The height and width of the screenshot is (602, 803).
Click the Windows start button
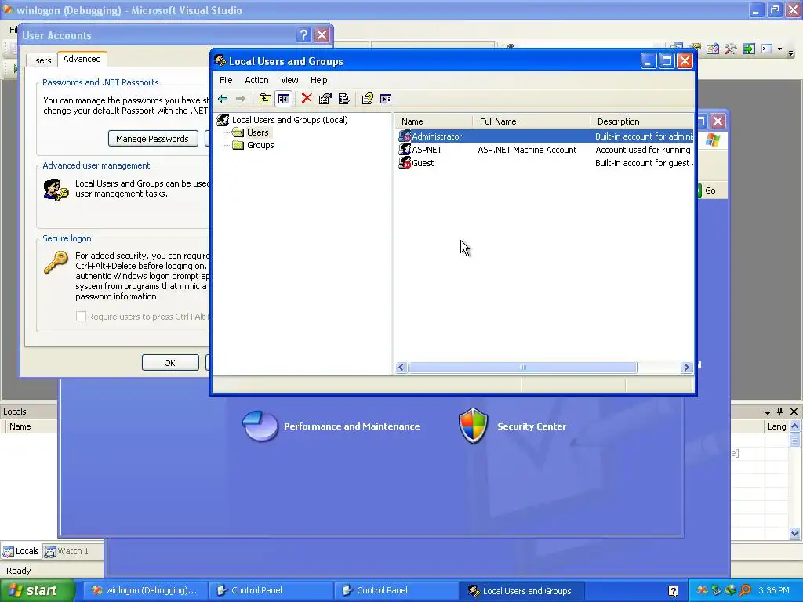37,590
